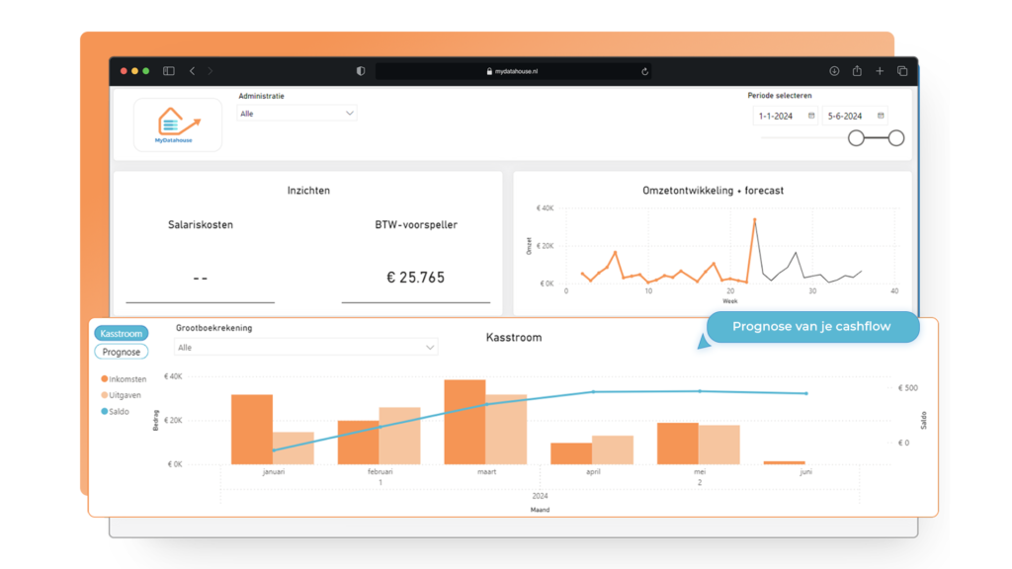Show the tab overview icon
The height and width of the screenshot is (569, 1012).
[902, 71]
